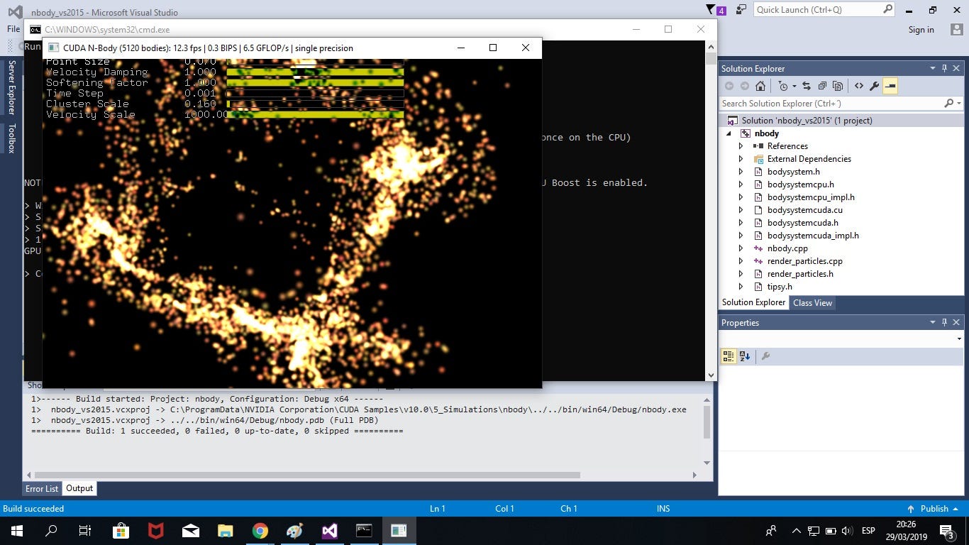Expand the tipsy.h node

(x=741, y=287)
